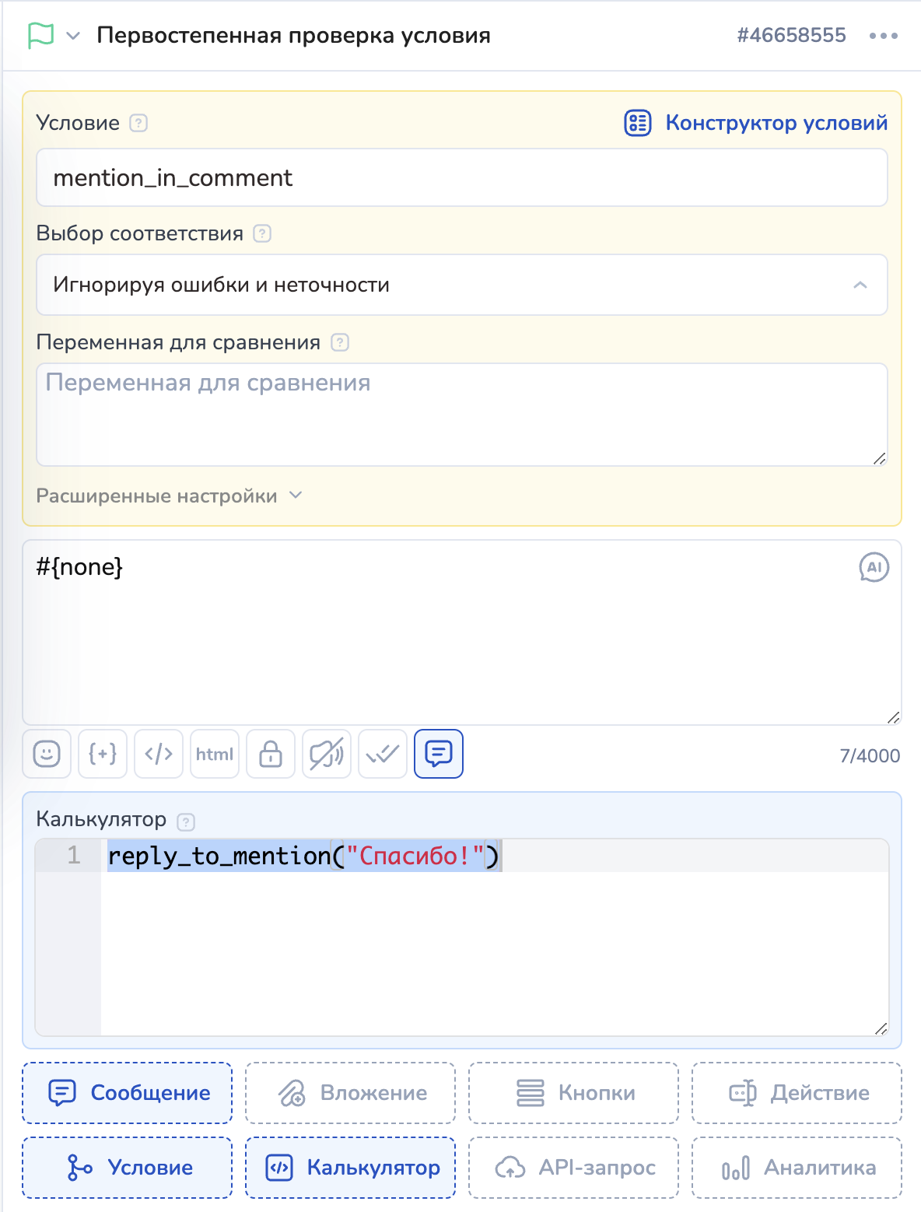Screen dimensions: 921x1212
Task: Select the Калькулятор block button
Action: [351, 1168]
